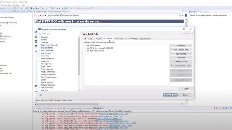Open view menu dots in Java Build Path header
Image resolution: width=232 pixels, height=130 pixels.
[192, 34]
